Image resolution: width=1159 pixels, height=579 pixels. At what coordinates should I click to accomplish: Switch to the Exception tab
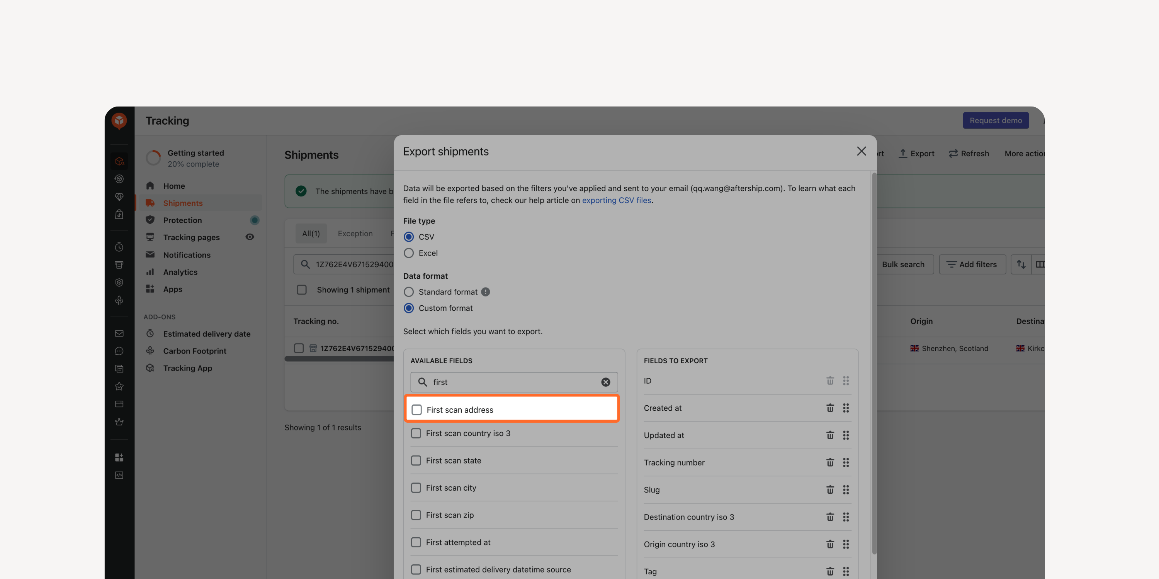[x=355, y=233]
